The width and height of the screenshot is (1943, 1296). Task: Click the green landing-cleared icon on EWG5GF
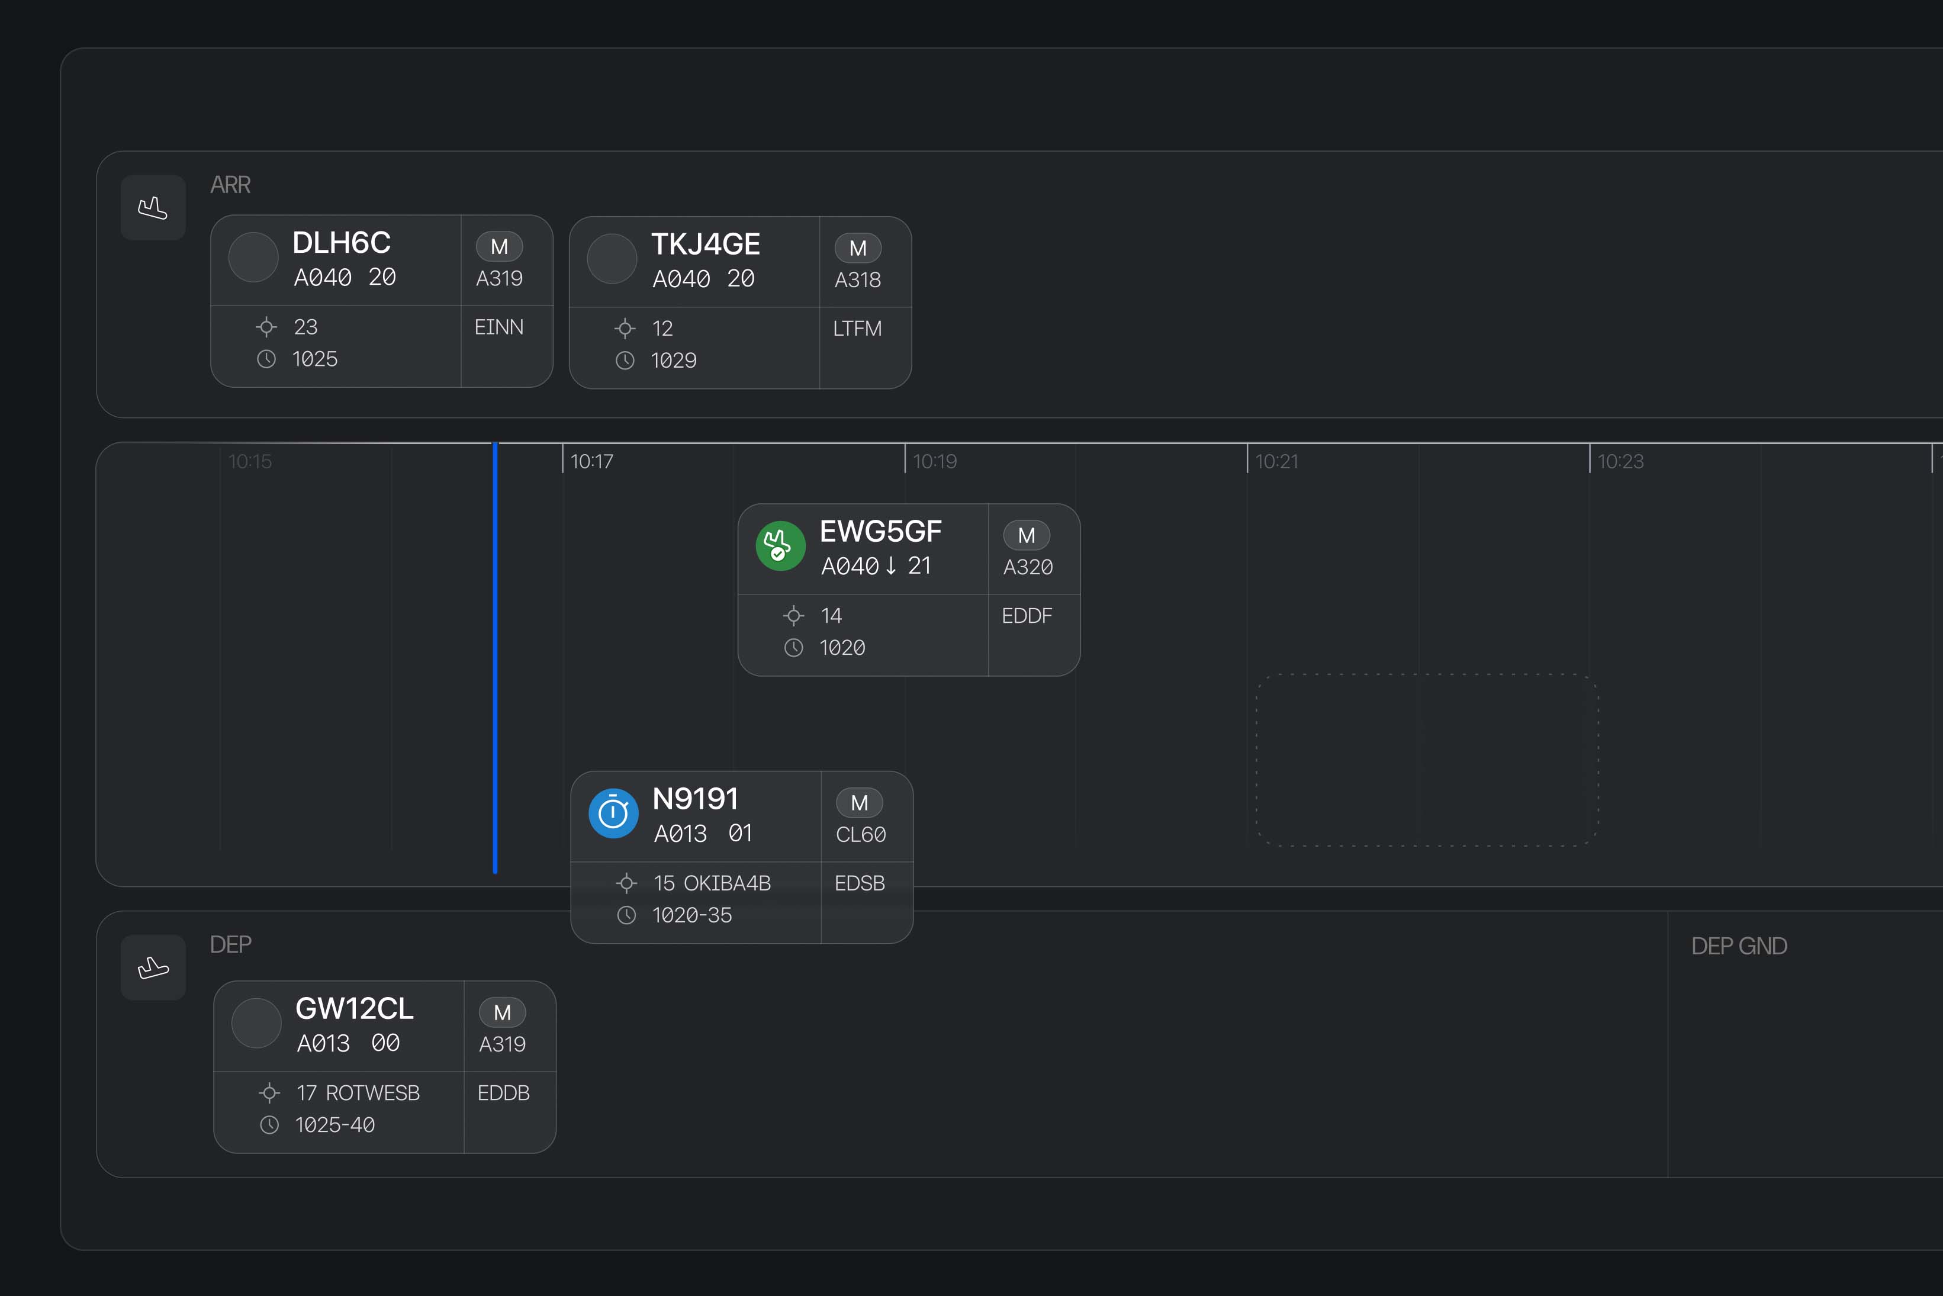pos(780,545)
